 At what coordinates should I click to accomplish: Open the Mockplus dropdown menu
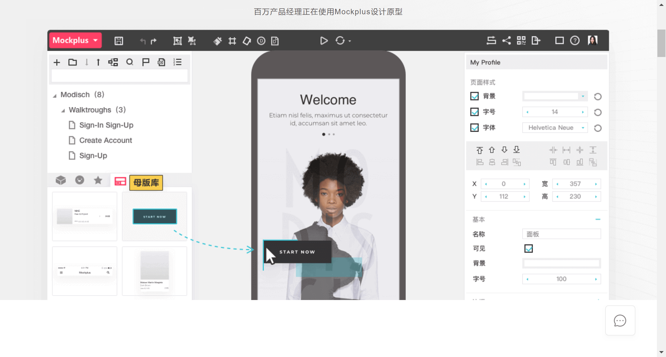75,40
